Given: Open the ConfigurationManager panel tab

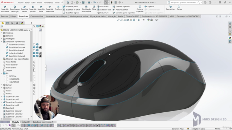Looking at the screenshot, I should (x=12, y=23).
